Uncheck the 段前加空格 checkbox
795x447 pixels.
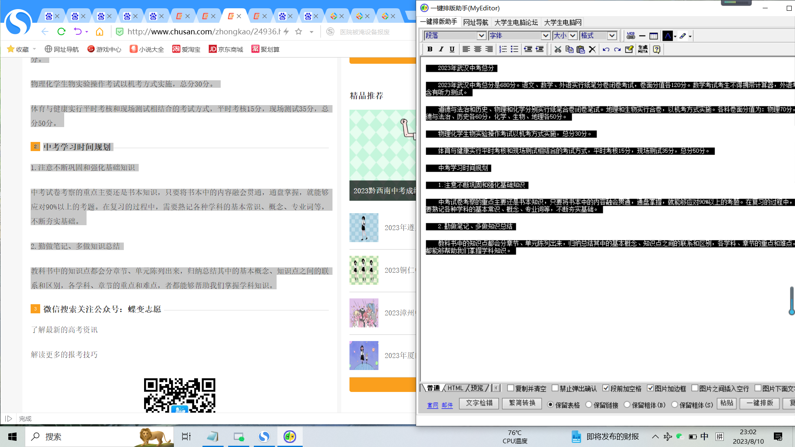pos(606,388)
